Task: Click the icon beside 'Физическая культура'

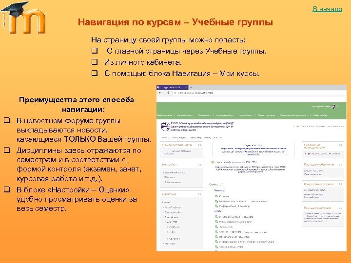Action: [x=216, y=247]
